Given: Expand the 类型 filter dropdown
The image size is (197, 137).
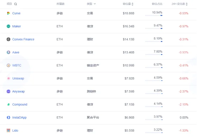Looking at the screenshot, I should tap(91, 4).
